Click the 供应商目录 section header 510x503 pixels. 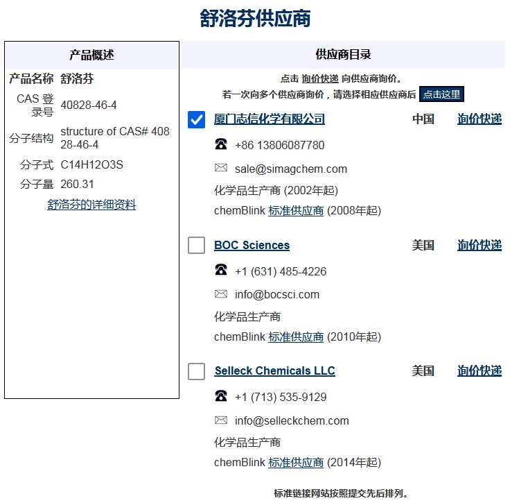[343, 55]
